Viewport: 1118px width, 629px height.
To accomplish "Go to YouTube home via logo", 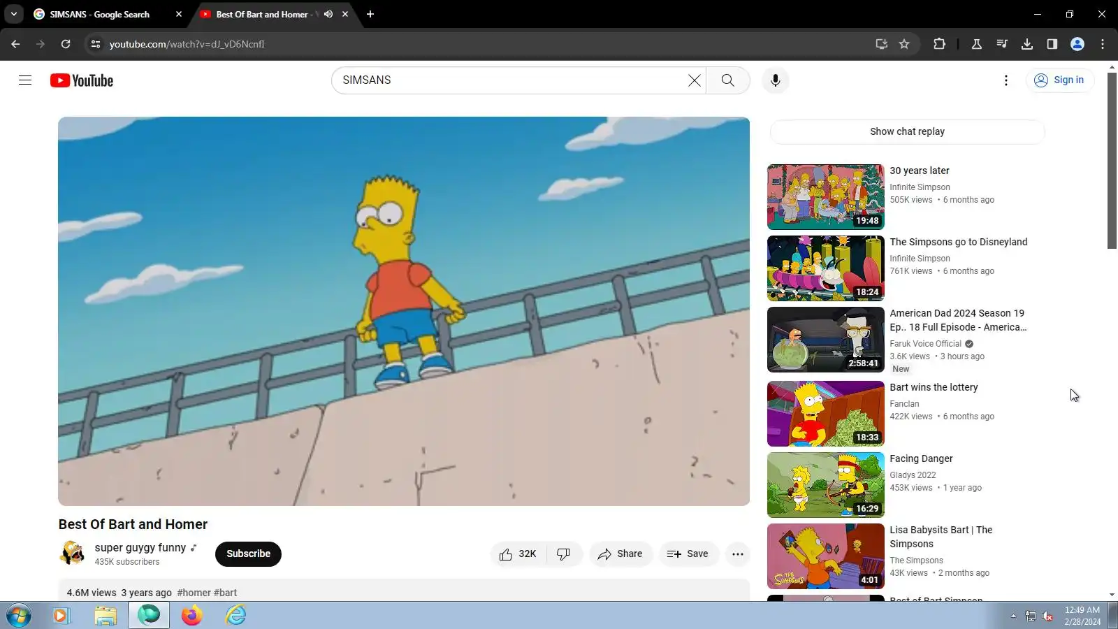I will coord(82,80).
